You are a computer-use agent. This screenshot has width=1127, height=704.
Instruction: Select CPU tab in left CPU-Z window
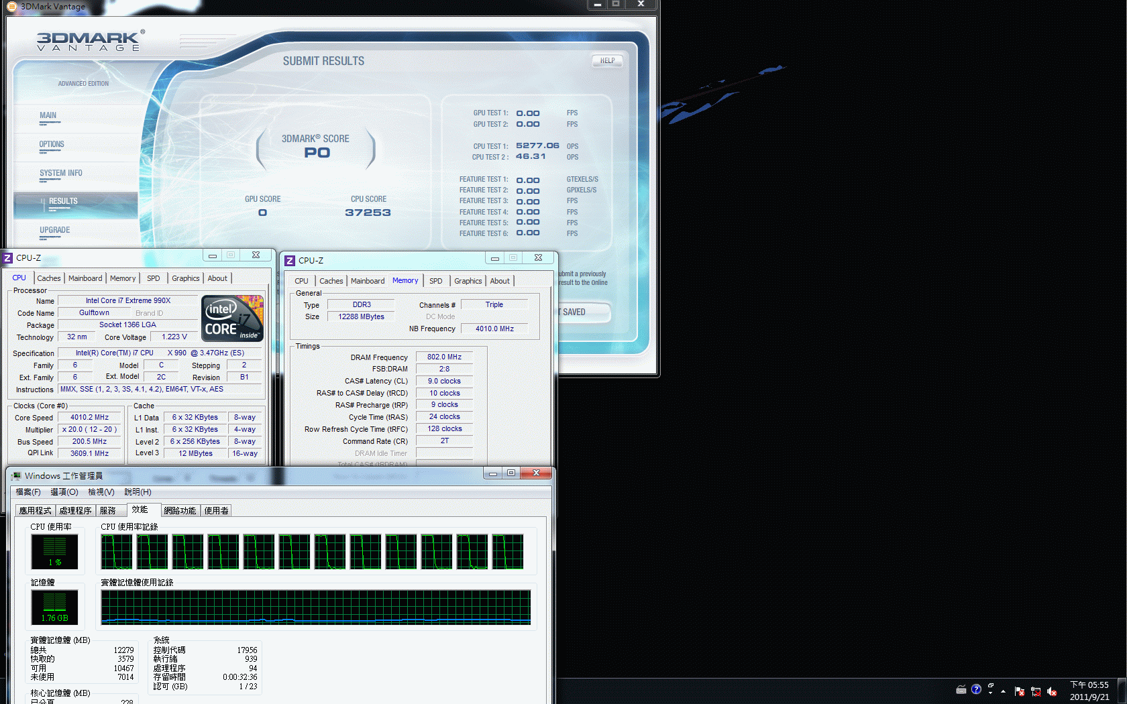19,278
